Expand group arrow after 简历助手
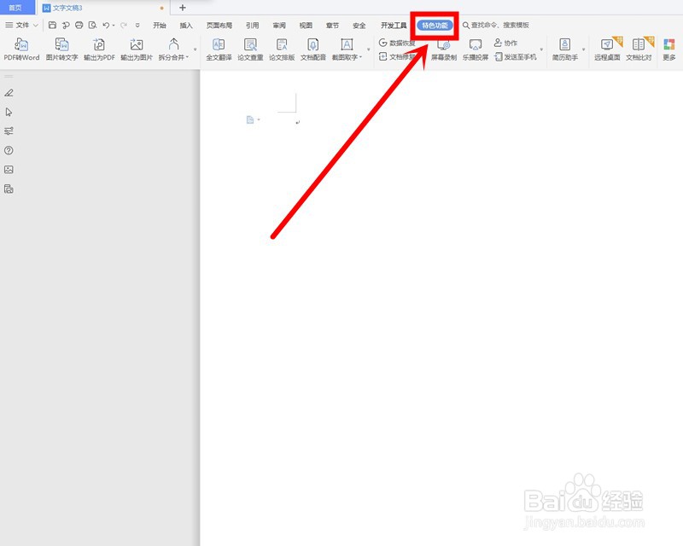Viewport: 683px width, 546px height. coord(584,49)
